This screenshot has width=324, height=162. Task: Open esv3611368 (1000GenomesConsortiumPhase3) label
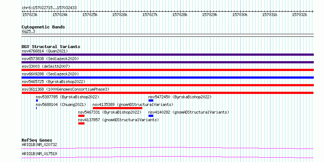(x=65, y=89)
